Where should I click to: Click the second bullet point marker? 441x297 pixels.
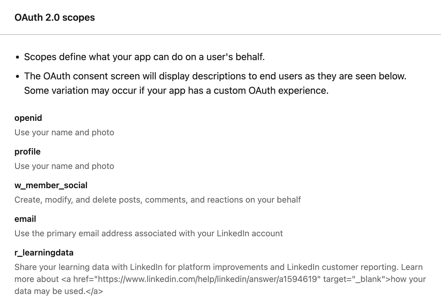[x=18, y=77]
